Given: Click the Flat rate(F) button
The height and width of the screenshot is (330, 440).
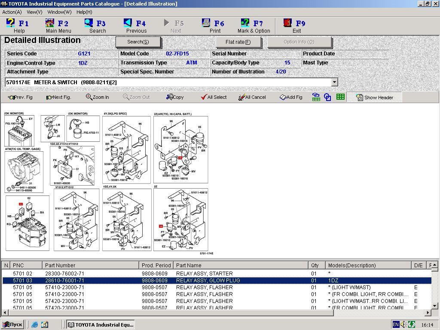Looking at the screenshot, I should [x=238, y=42].
